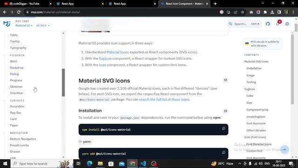Open Dialog in the sidebar

14,74
